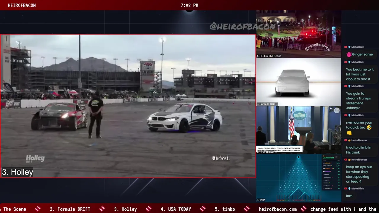Viewport: 379px width, 213px height.
Task: Click the moderator shield badge above 'You beat me'
Action: pos(349,62)
